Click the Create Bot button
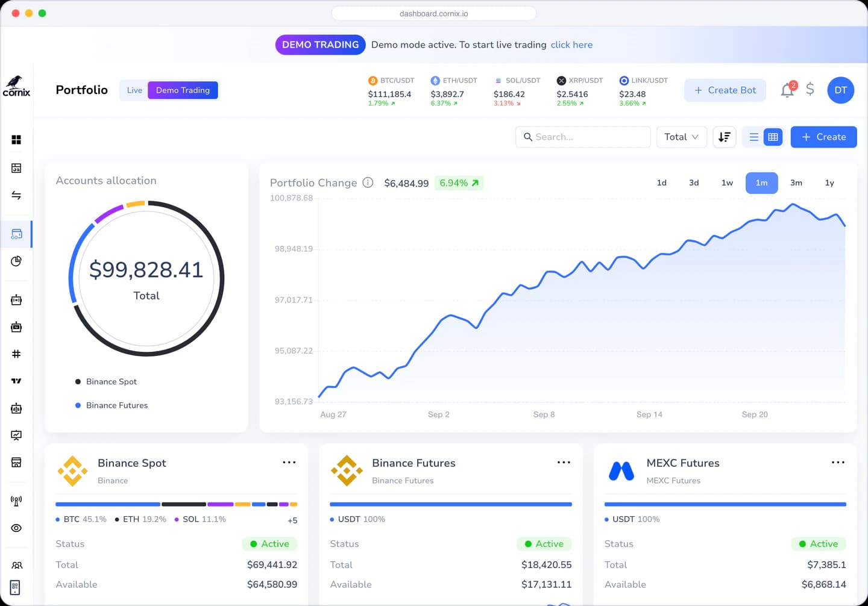The image size is (868, 606). [725, 90]
